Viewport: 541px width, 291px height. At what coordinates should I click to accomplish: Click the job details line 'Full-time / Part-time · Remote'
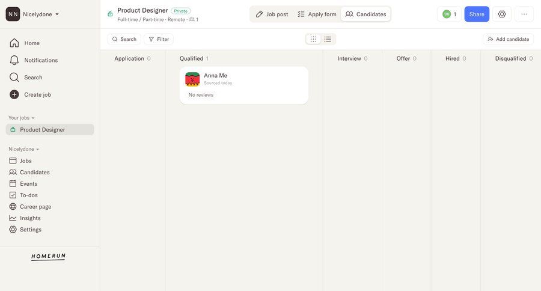pos(151,20)
